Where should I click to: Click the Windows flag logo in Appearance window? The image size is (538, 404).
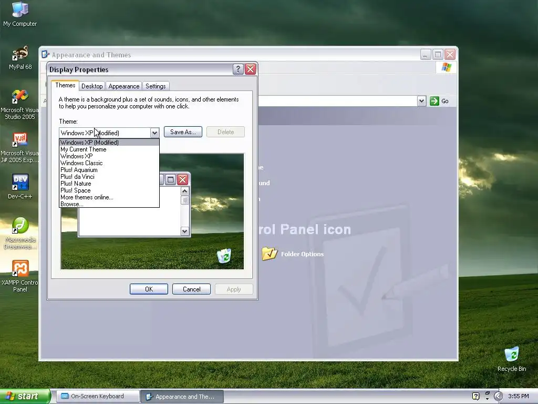tap(446, 67)
